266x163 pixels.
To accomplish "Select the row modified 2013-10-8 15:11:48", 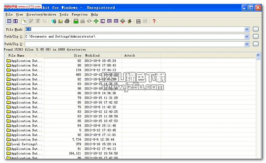I will point(130,126).
